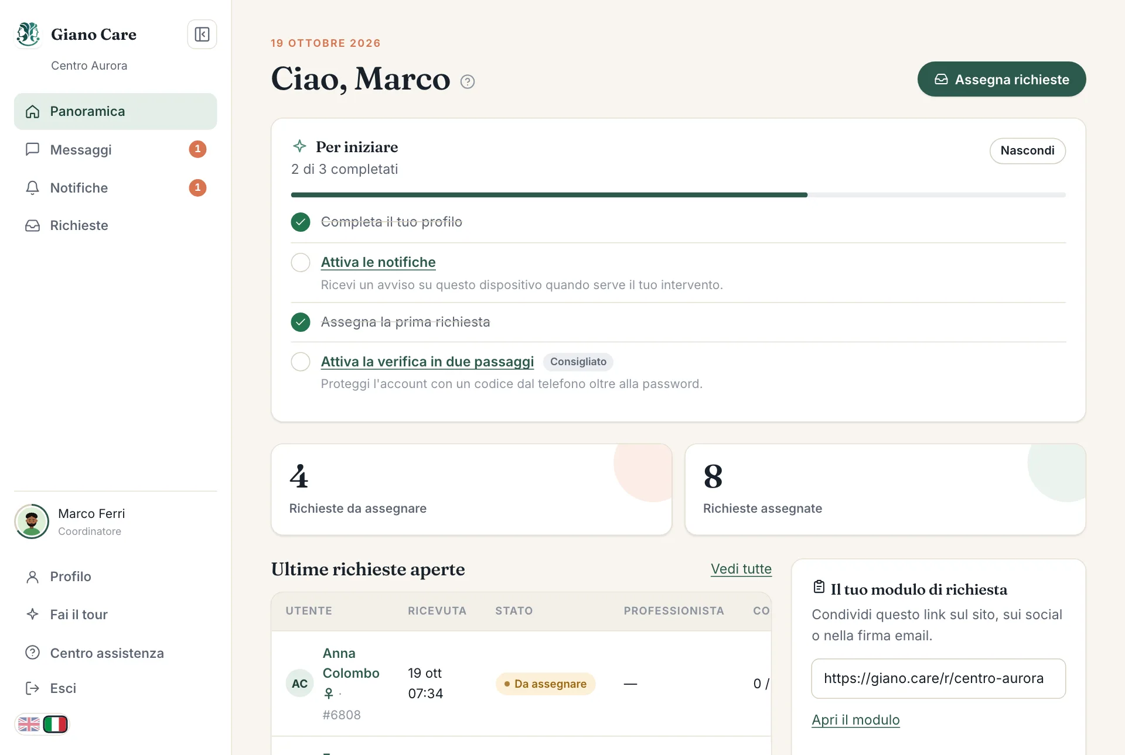Hide onboarding with Nascondi button
Image resolution: width=1125 pixels, height=755 pixels.
pyautogui.click(x=1027, y=150)
